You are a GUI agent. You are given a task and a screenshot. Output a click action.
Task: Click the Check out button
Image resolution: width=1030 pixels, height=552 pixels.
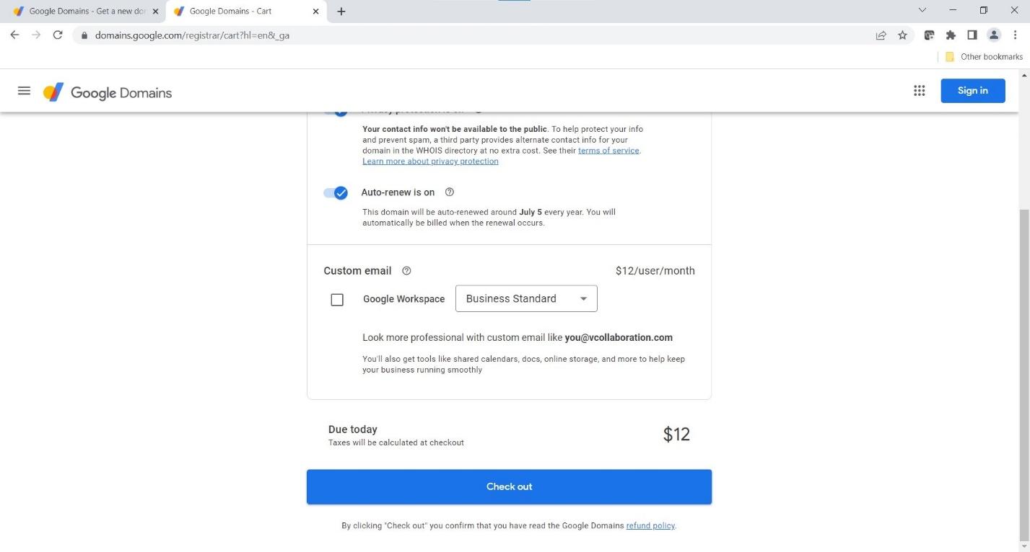coord(509,487)
